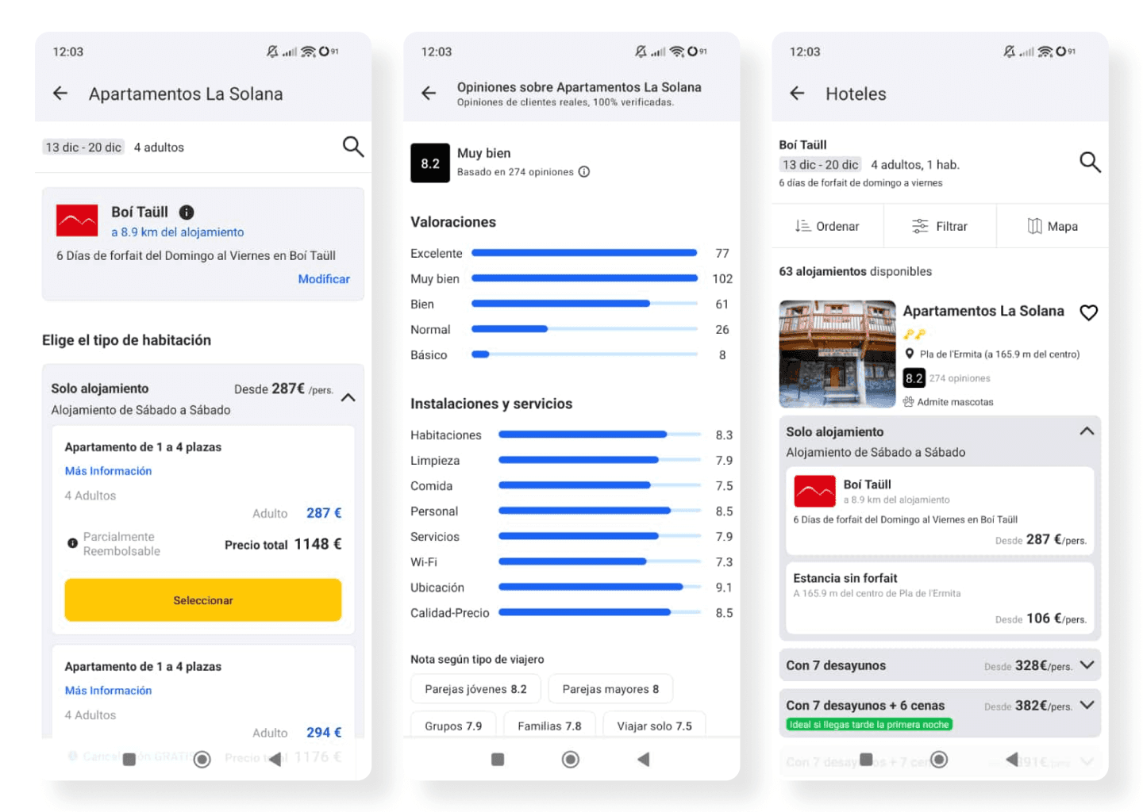Open Estancia sin forfait offer card
This screenshot has width=1143, height=812.
tap(940, 598)
